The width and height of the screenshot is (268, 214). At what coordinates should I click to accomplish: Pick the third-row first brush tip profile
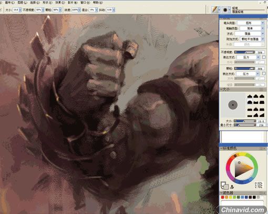[250, 109]
